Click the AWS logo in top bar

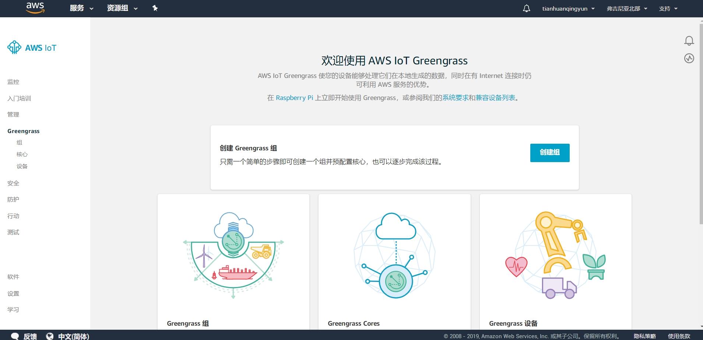34,8
